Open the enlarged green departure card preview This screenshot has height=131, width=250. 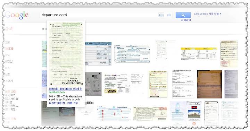pyautogui.click(x=66, y=53)
